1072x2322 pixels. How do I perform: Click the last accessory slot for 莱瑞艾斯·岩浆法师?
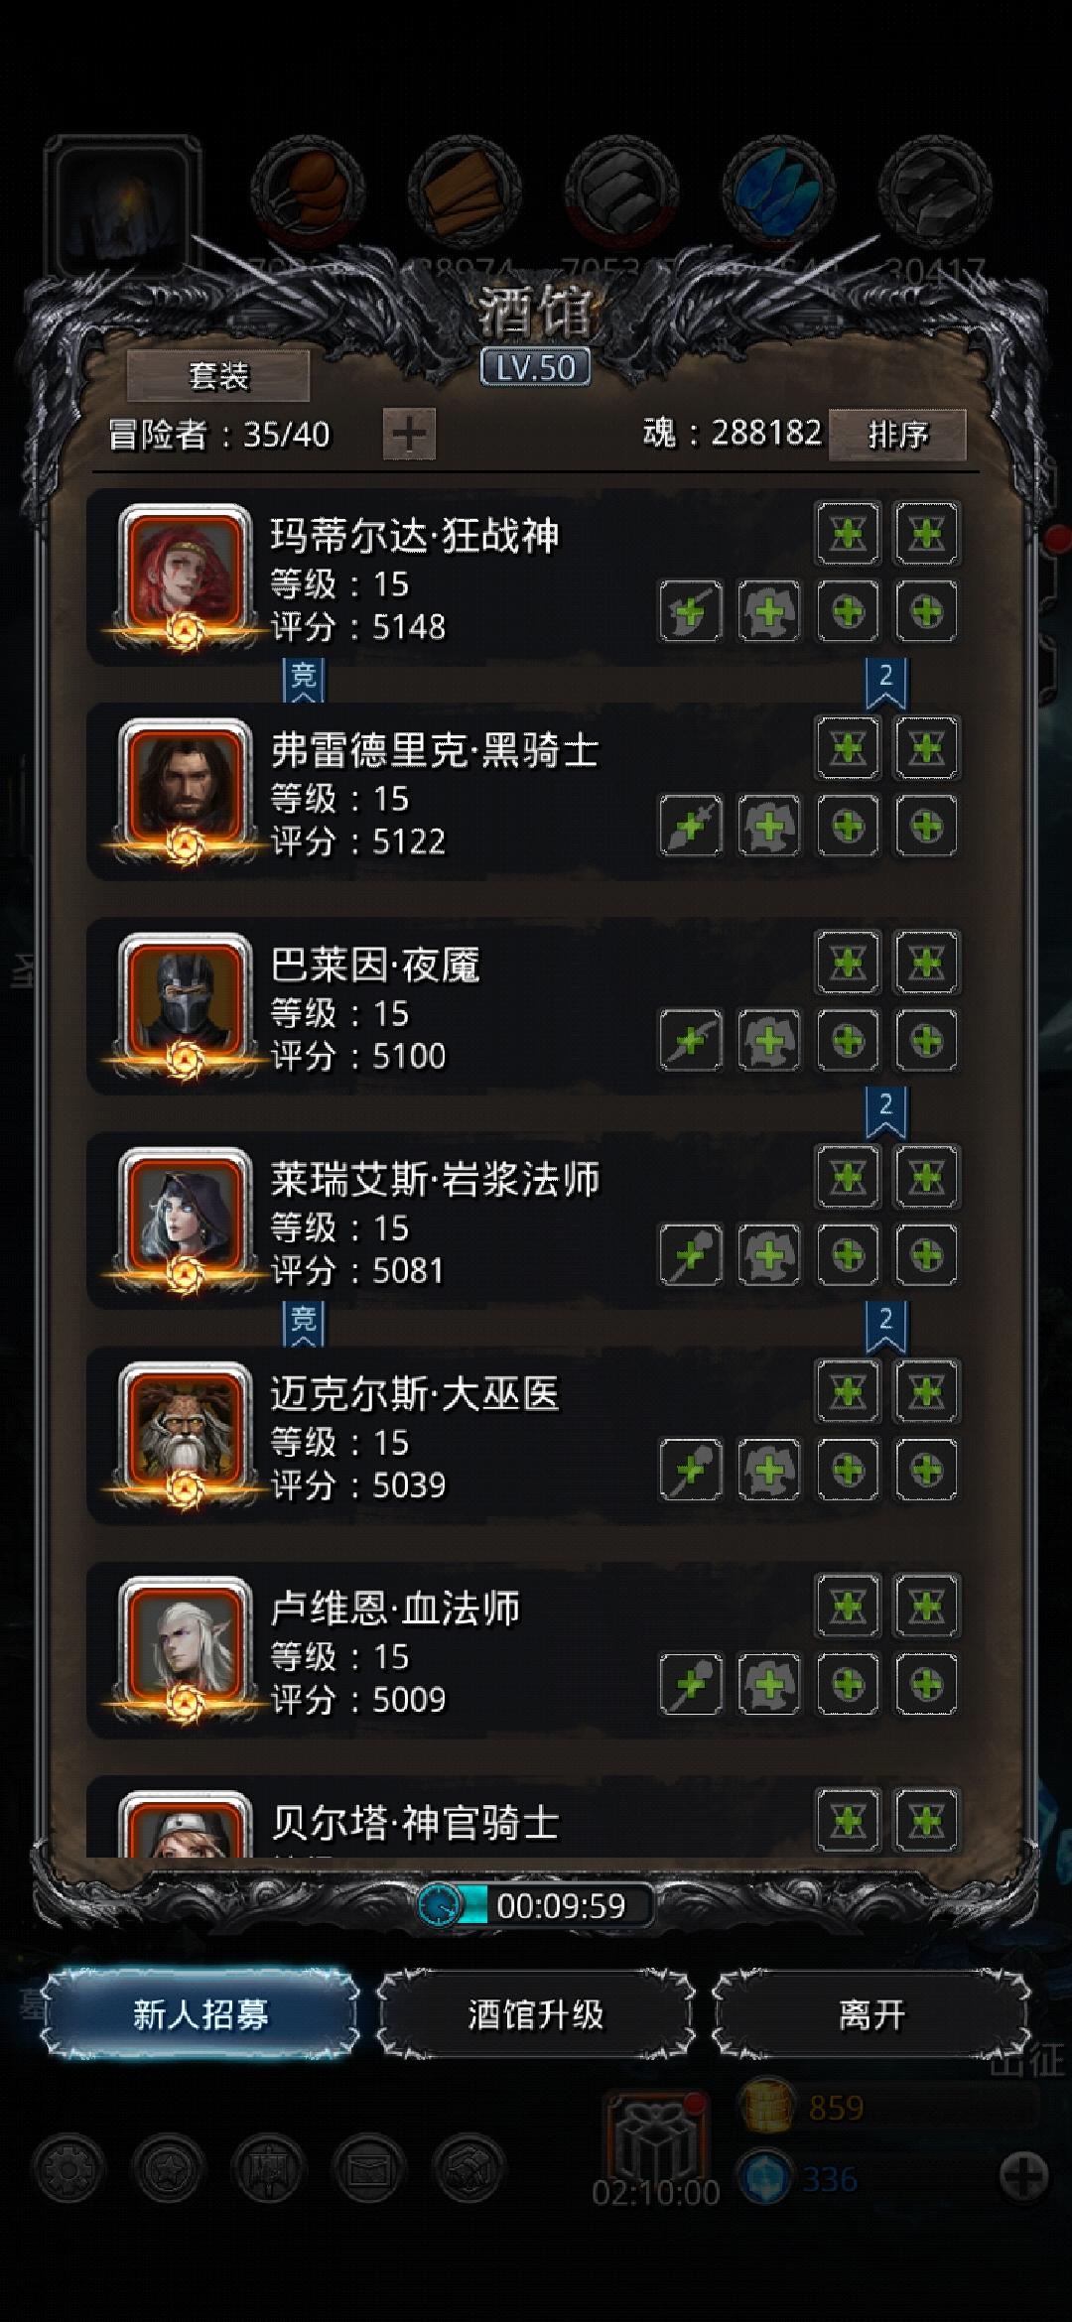(x=926, y=1255)
